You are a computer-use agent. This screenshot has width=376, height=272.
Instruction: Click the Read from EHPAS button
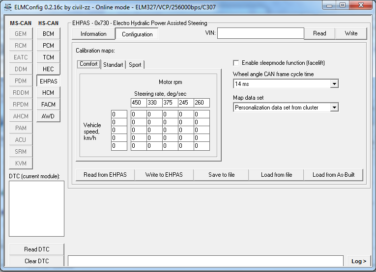(105, 175)
